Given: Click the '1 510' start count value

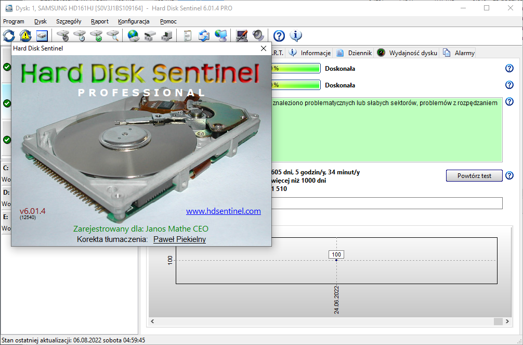Looking at the screenshot, I should 279,189.
